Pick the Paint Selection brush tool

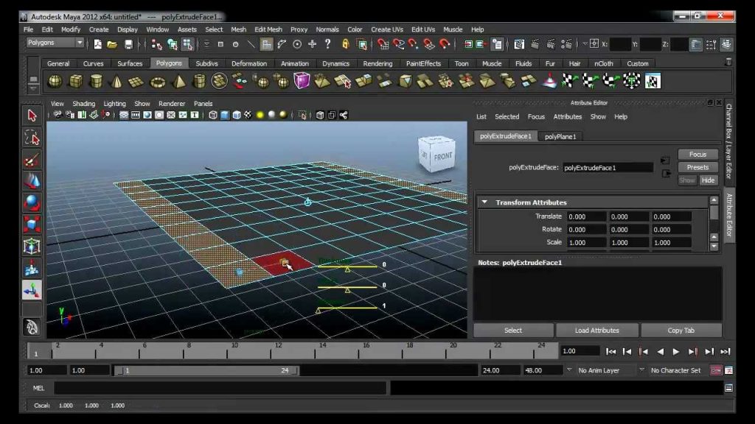click(32, 160)
